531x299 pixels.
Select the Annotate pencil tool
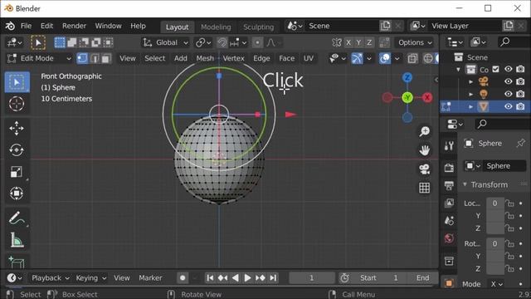pyautogui.click(x=17, y=218)
